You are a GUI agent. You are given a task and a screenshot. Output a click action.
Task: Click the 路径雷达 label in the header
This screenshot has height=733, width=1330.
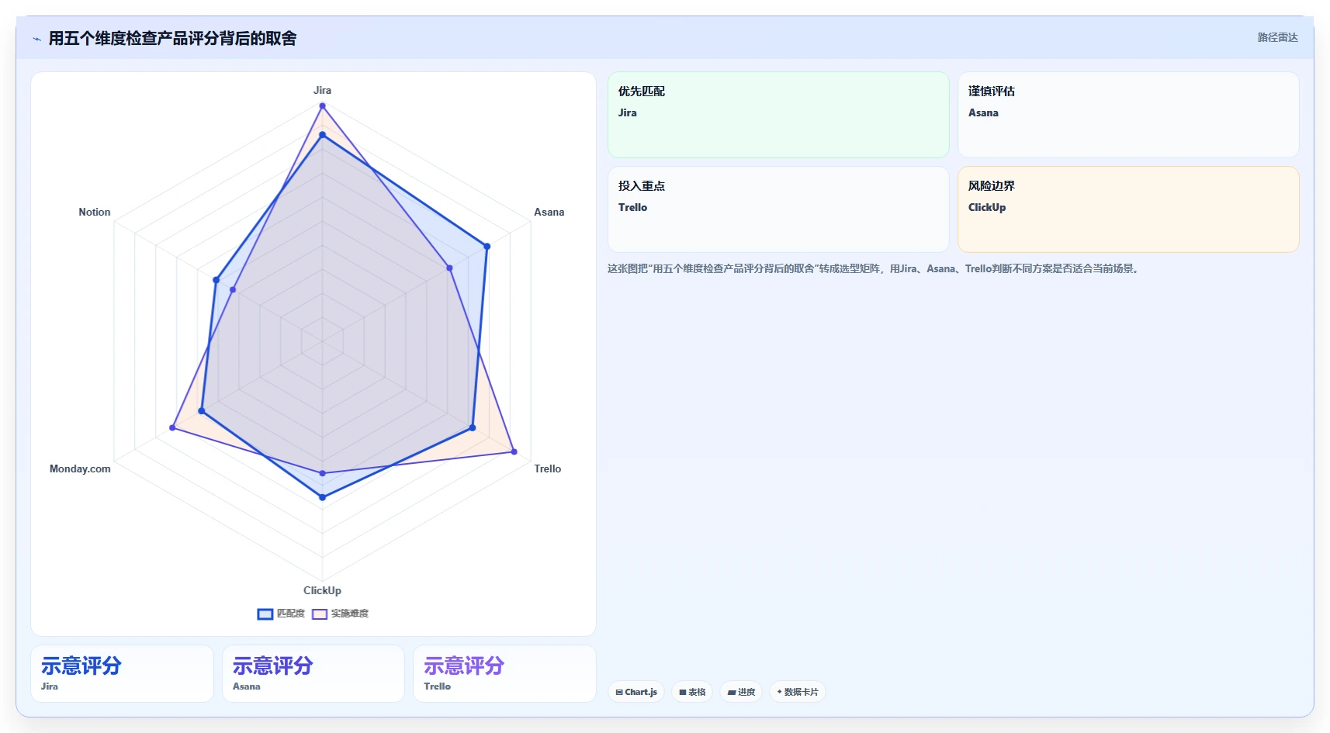coord(1277,37)
